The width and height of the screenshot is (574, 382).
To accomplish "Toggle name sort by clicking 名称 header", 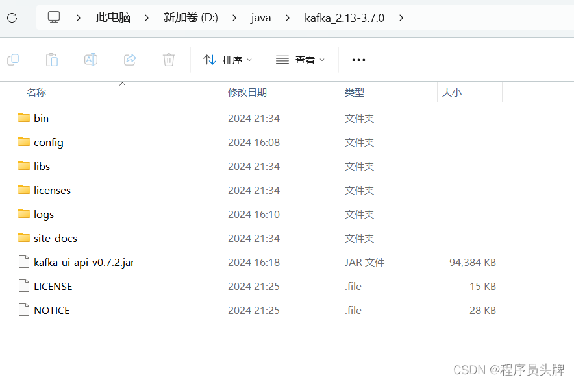I will [36, 92].
